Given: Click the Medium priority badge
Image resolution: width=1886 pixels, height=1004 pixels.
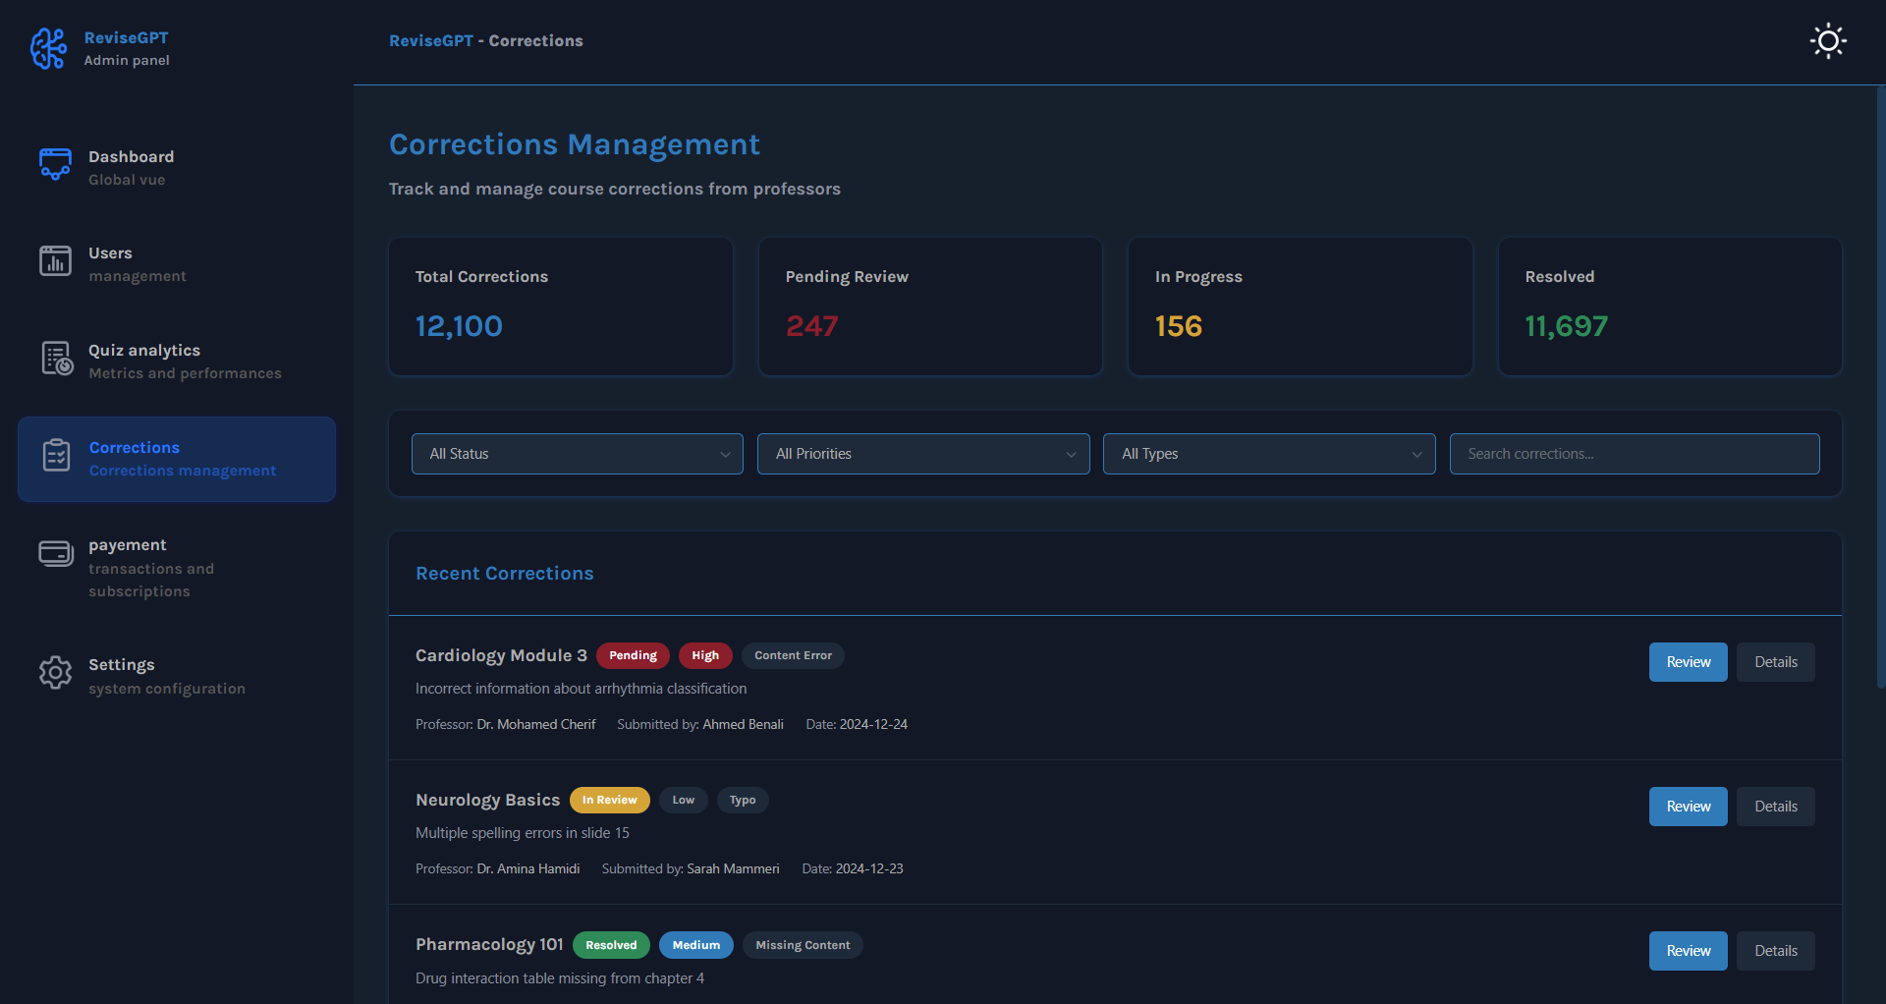Looking at the screenshot, I should [696, 945].
